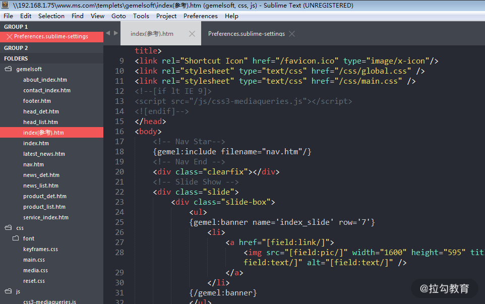Close the index(参考).htm tab
Viewport: 485px width, 304px height.
click(x=192, y=34)
